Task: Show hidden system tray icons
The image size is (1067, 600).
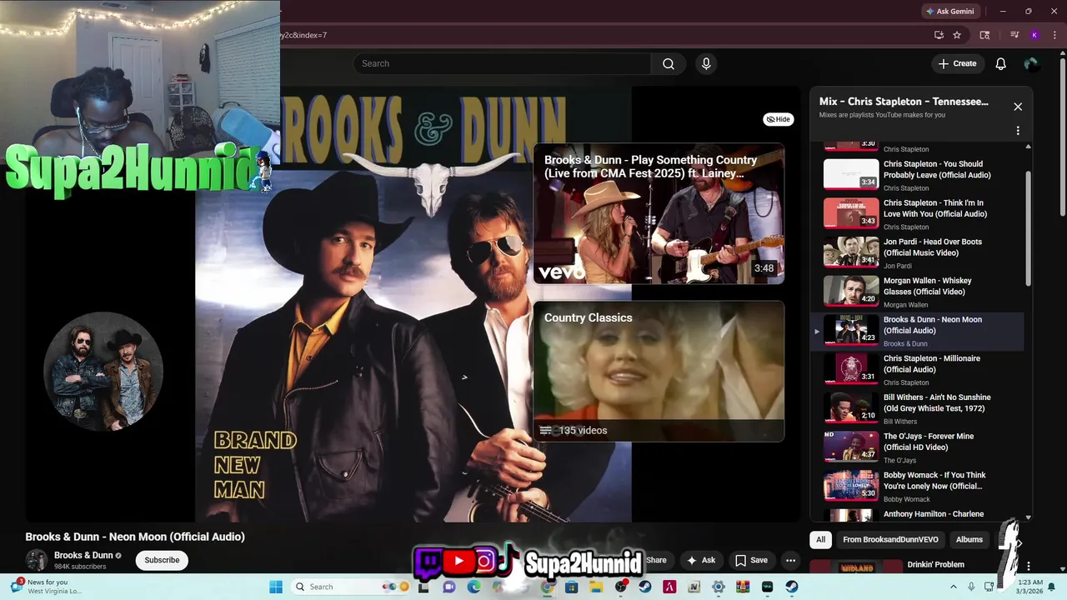Action: (x=954, y=587)
